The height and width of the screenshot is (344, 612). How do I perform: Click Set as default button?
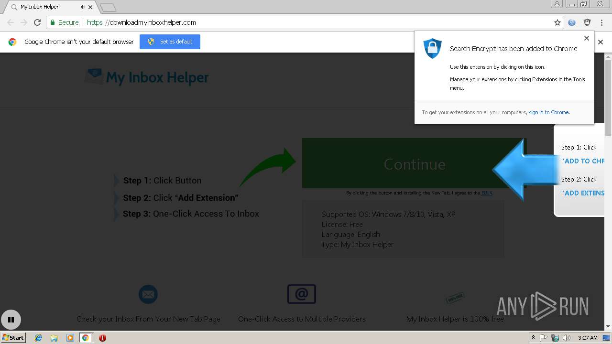[x=170, y=42]
